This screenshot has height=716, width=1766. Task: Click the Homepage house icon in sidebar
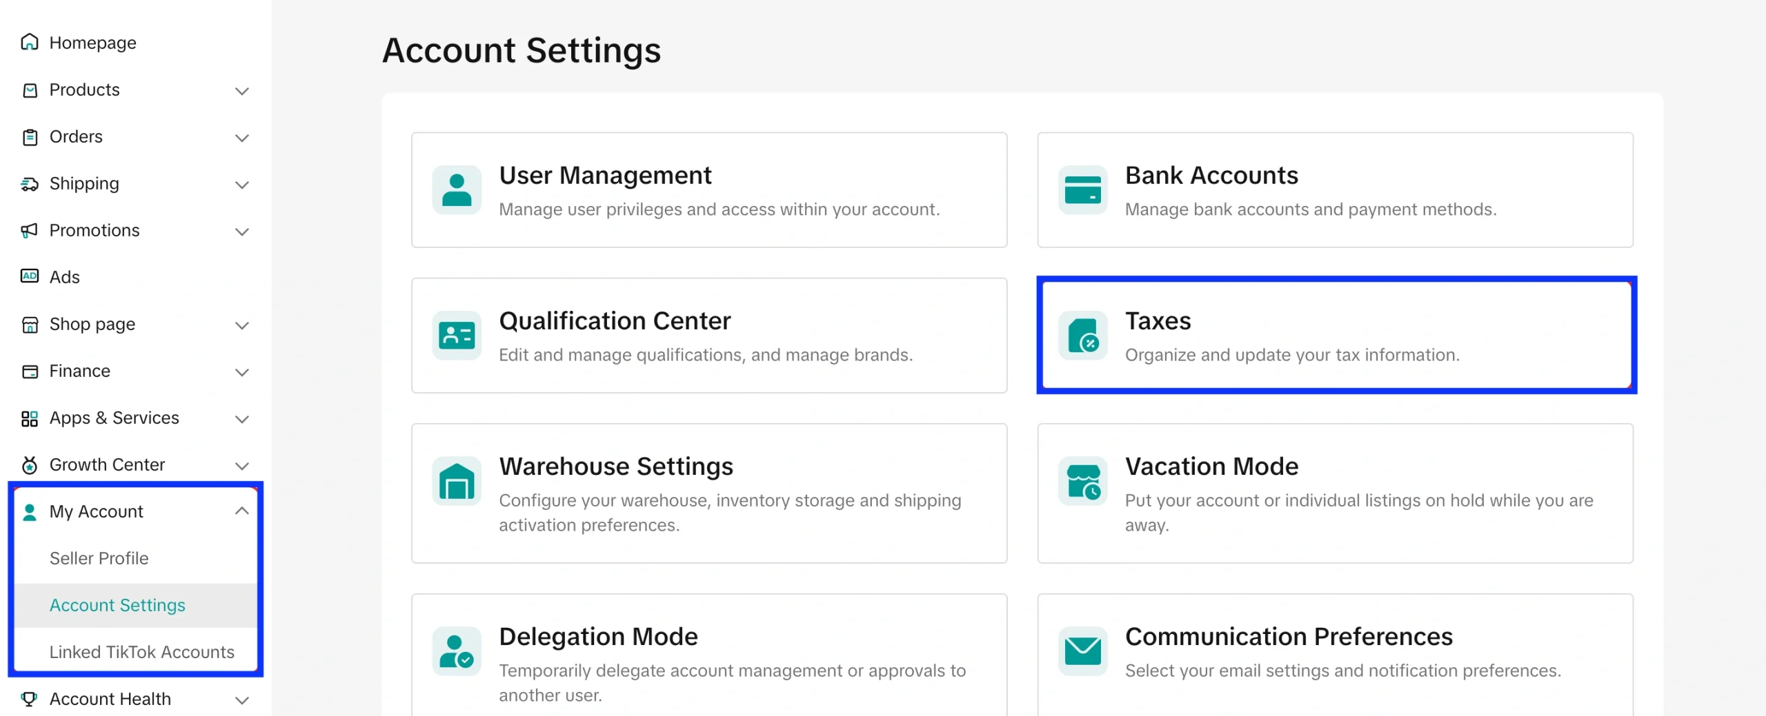(30, 43)
